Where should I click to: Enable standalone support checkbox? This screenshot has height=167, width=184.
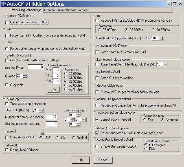pos(97,146)
